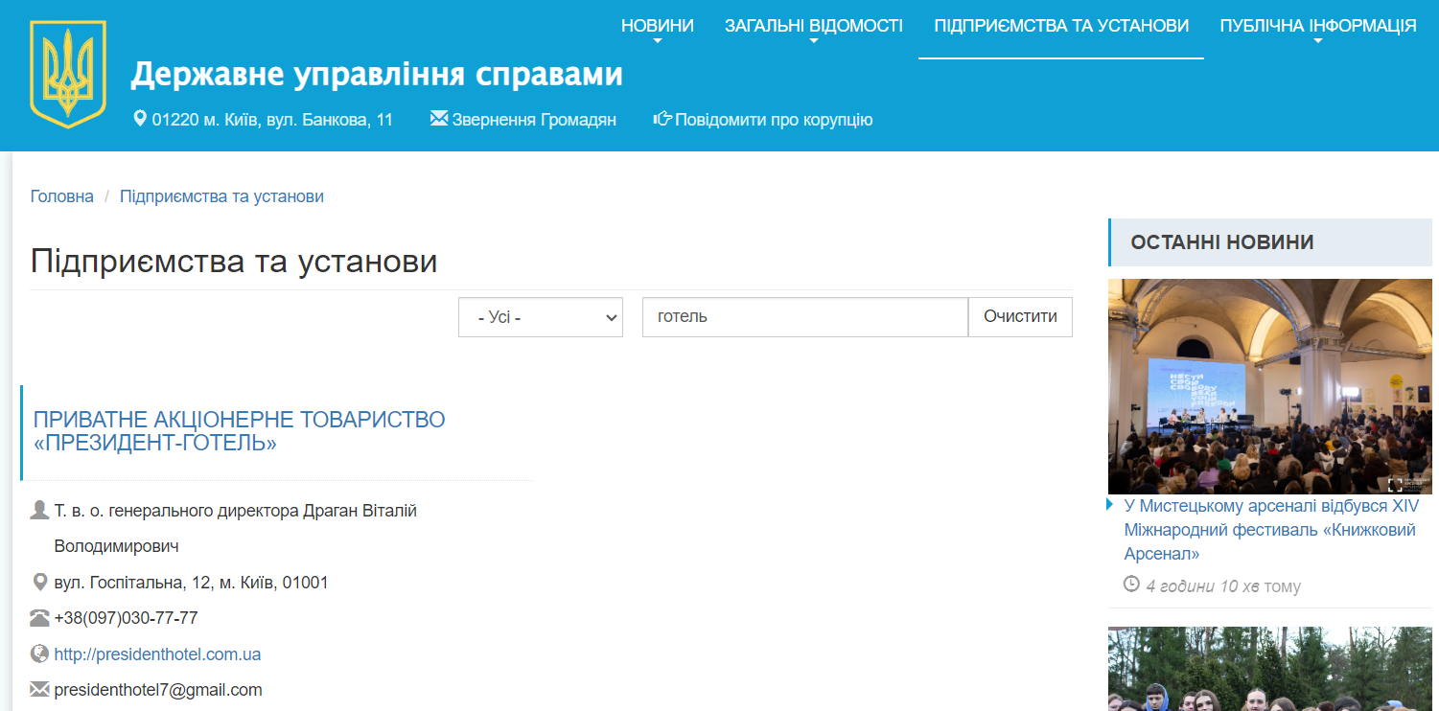
Task: Open the ЗАГАЛЬНІ ВІДОМОСТІ menu
Action: (x=814, y=26)
